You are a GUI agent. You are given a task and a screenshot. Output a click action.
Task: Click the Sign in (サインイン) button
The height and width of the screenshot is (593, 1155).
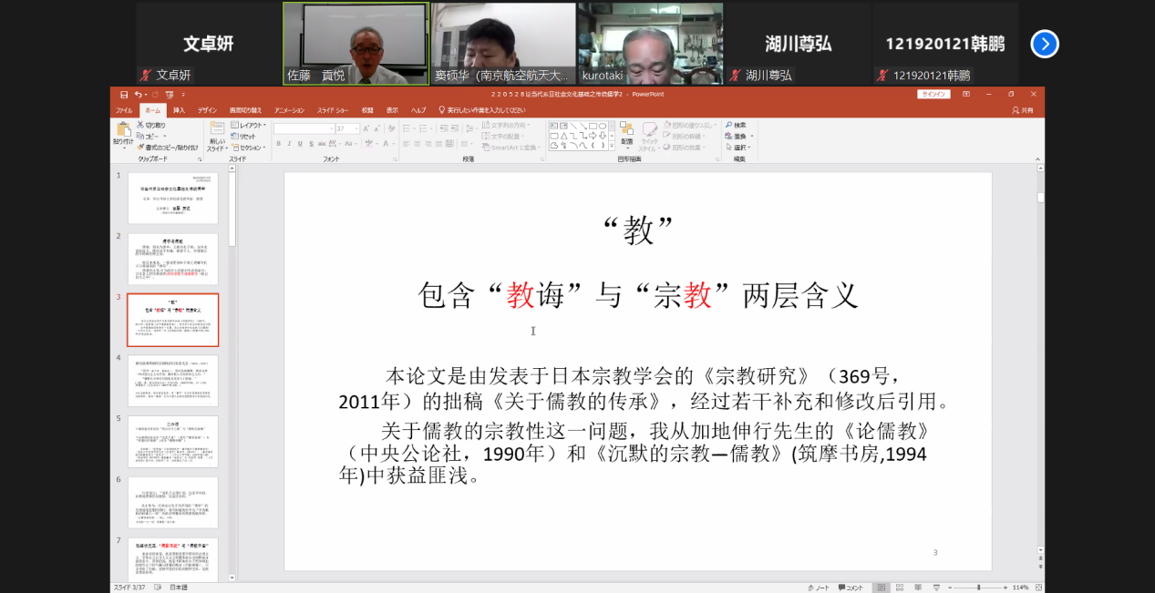(933, 94)
